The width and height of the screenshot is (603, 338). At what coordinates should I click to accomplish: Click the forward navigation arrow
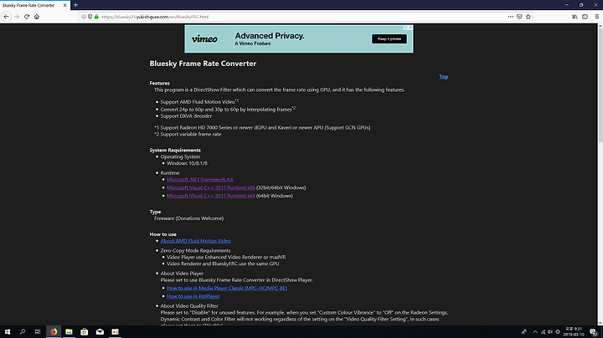point(17,17)
